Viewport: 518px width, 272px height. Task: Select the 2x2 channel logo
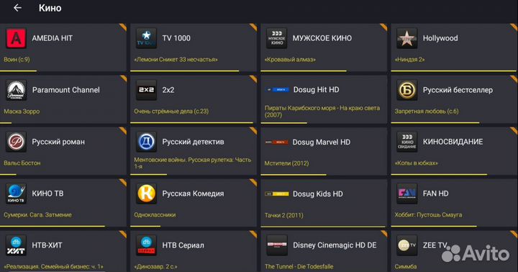[146, 90]
